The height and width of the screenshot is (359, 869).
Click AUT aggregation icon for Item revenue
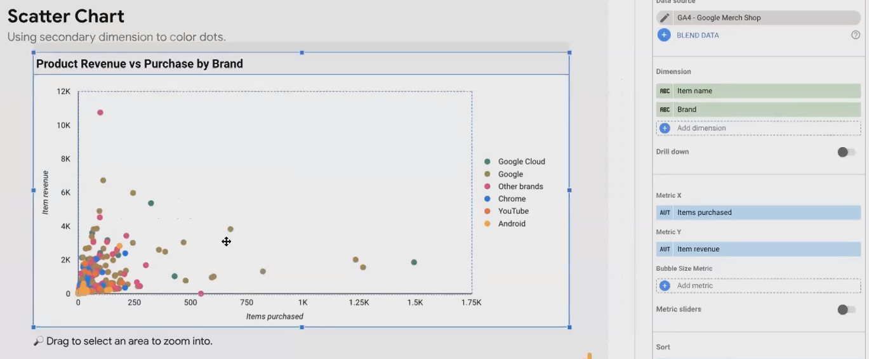pos(665,249)
